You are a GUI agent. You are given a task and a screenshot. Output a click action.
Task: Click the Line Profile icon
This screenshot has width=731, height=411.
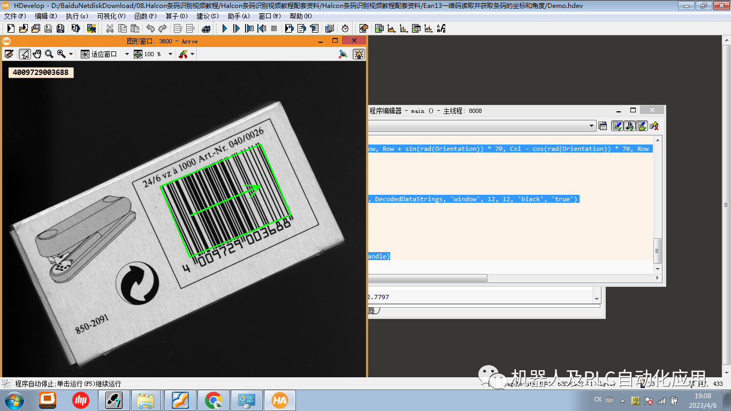(x=428, y=28)
